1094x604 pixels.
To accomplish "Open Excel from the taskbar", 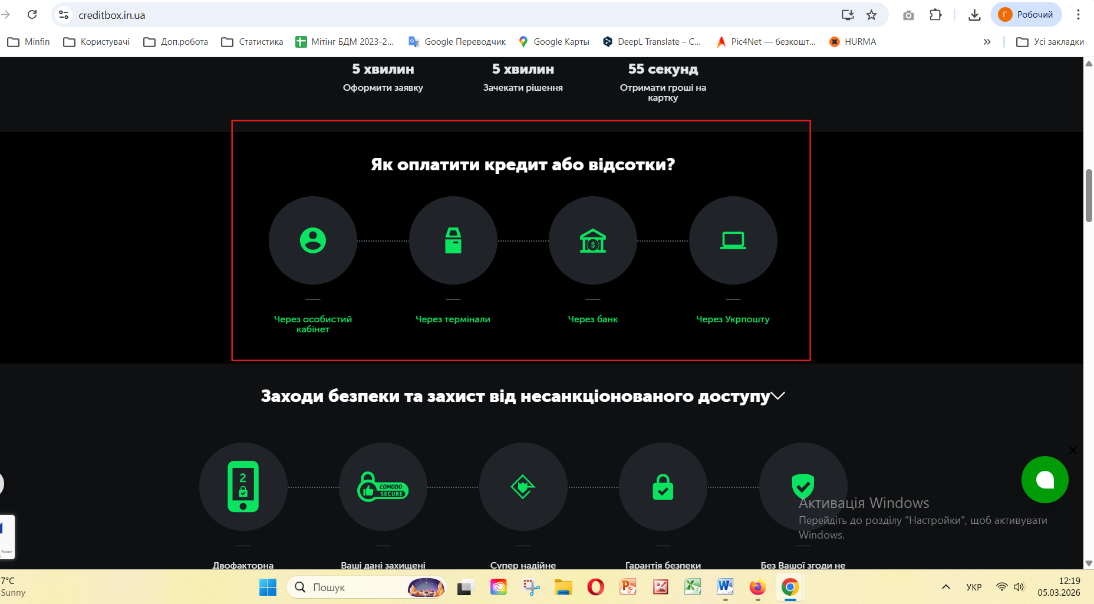I will click(x=693, y=587).
